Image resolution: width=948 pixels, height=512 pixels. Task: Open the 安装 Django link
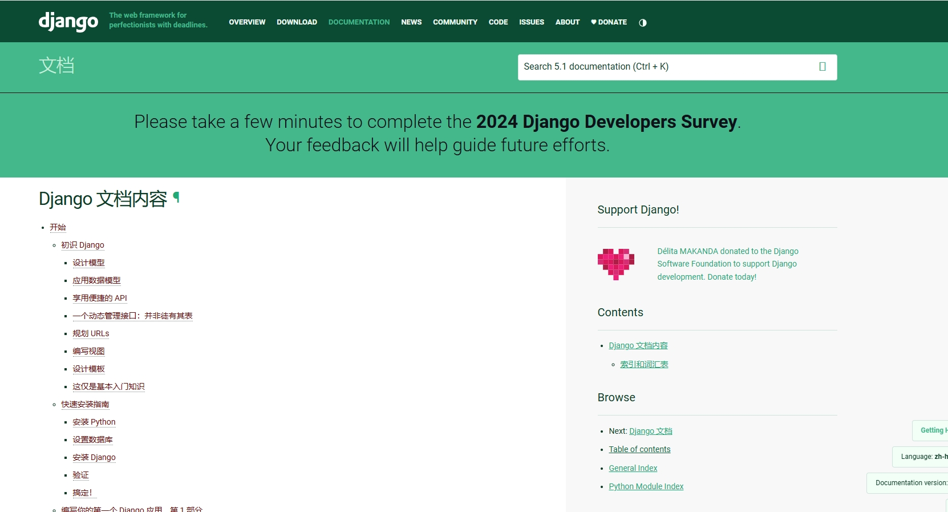pyautogui.click(x=94, y=457)
